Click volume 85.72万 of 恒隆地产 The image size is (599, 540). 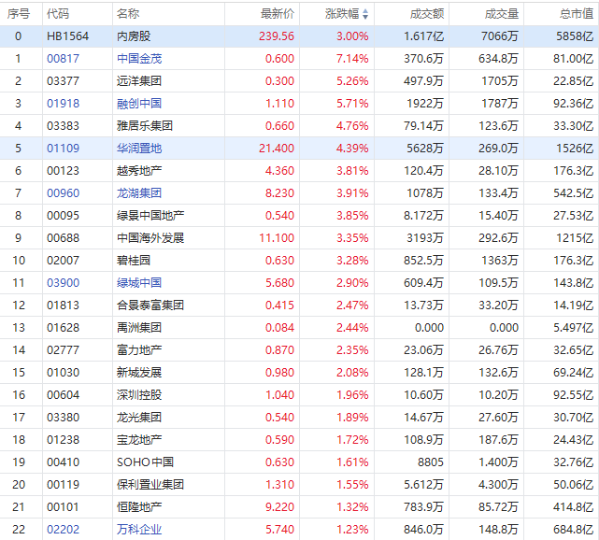498,507
